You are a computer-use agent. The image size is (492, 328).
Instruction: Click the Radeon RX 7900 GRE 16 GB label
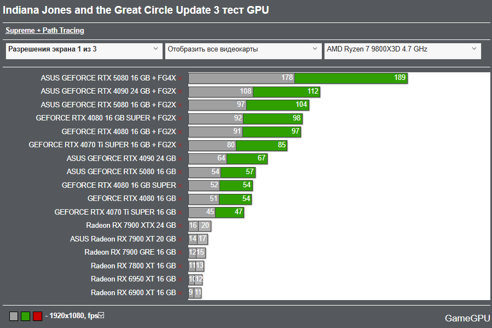point(130,252)
